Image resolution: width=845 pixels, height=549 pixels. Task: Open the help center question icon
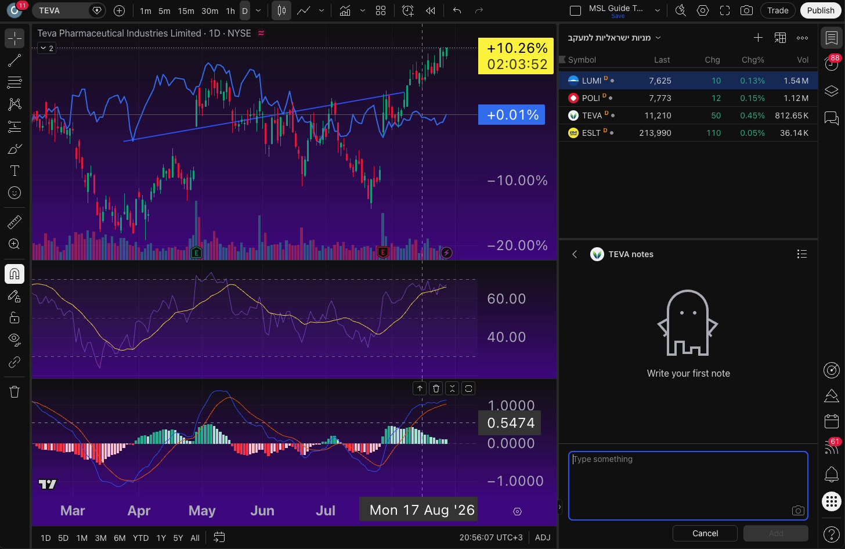coord(832,533)
